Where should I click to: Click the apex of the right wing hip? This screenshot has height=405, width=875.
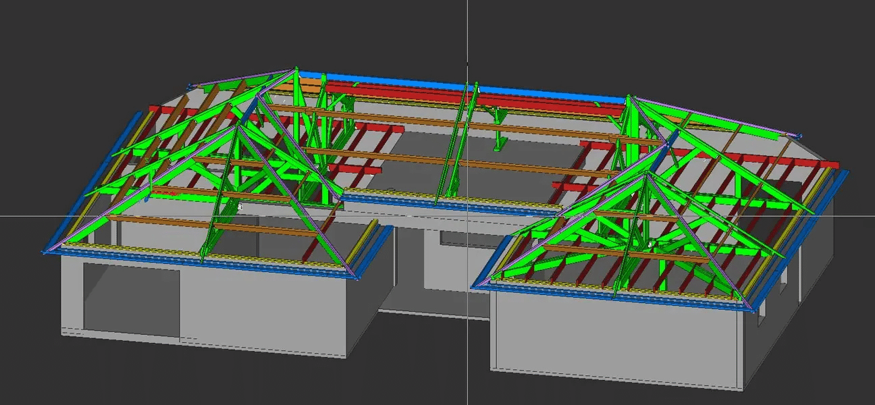coord(648,173)
